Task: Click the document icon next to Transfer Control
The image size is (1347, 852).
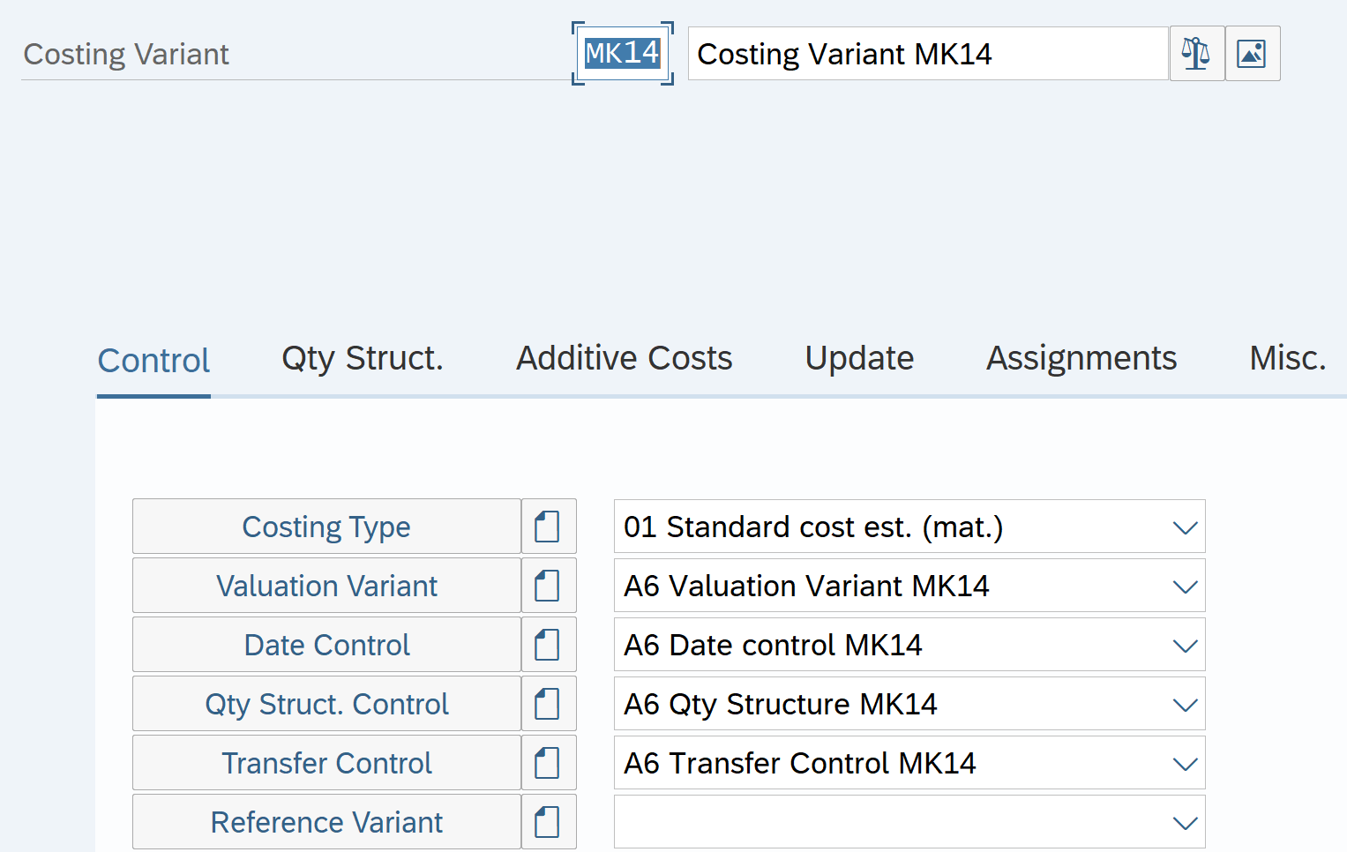Action: pos(548,763)
